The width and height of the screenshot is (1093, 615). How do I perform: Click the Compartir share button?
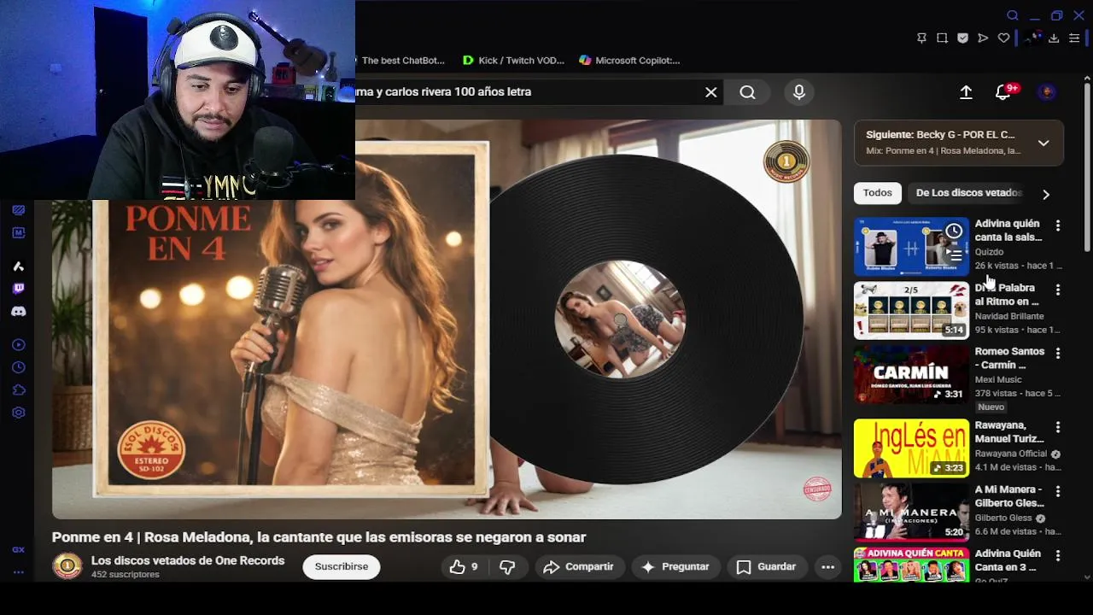click(x=578, y=566)
